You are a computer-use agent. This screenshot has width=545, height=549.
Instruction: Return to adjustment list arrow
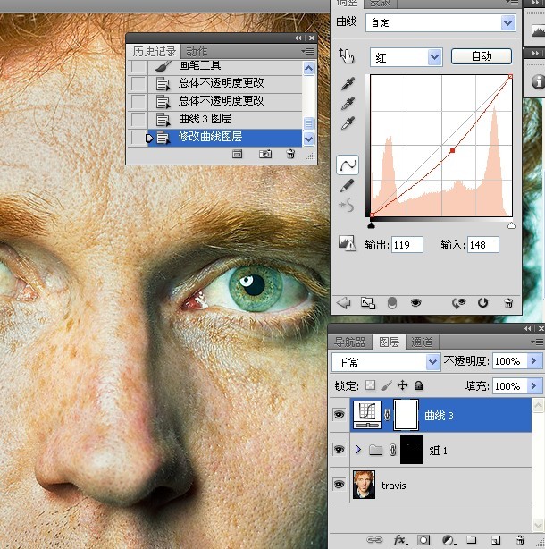tap(343, 302)
